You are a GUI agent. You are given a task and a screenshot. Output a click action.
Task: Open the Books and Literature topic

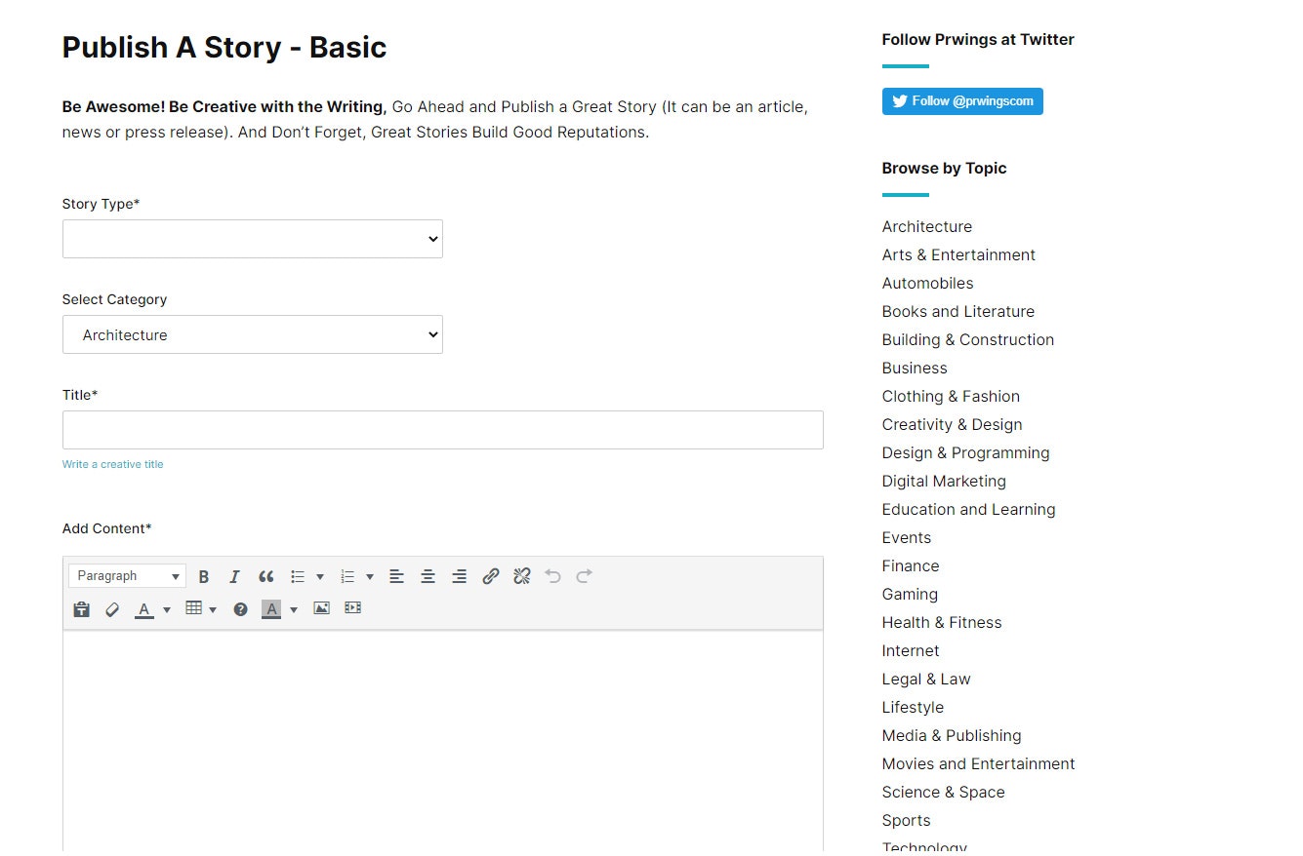[x=958, y=311]
